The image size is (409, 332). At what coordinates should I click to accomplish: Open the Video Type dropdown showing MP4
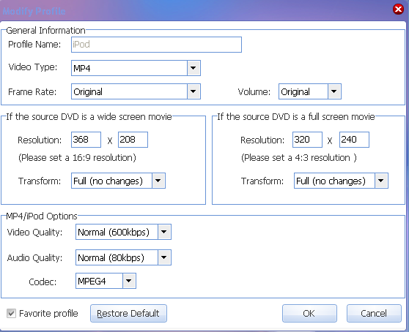(x=136, y=68)
